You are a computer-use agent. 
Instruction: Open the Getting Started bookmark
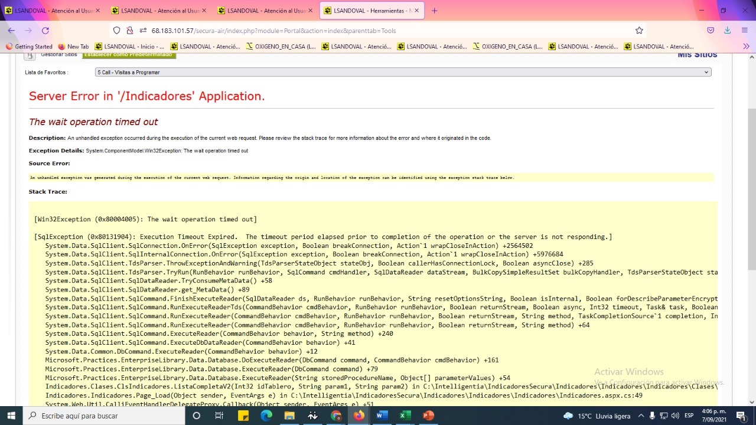29,47
